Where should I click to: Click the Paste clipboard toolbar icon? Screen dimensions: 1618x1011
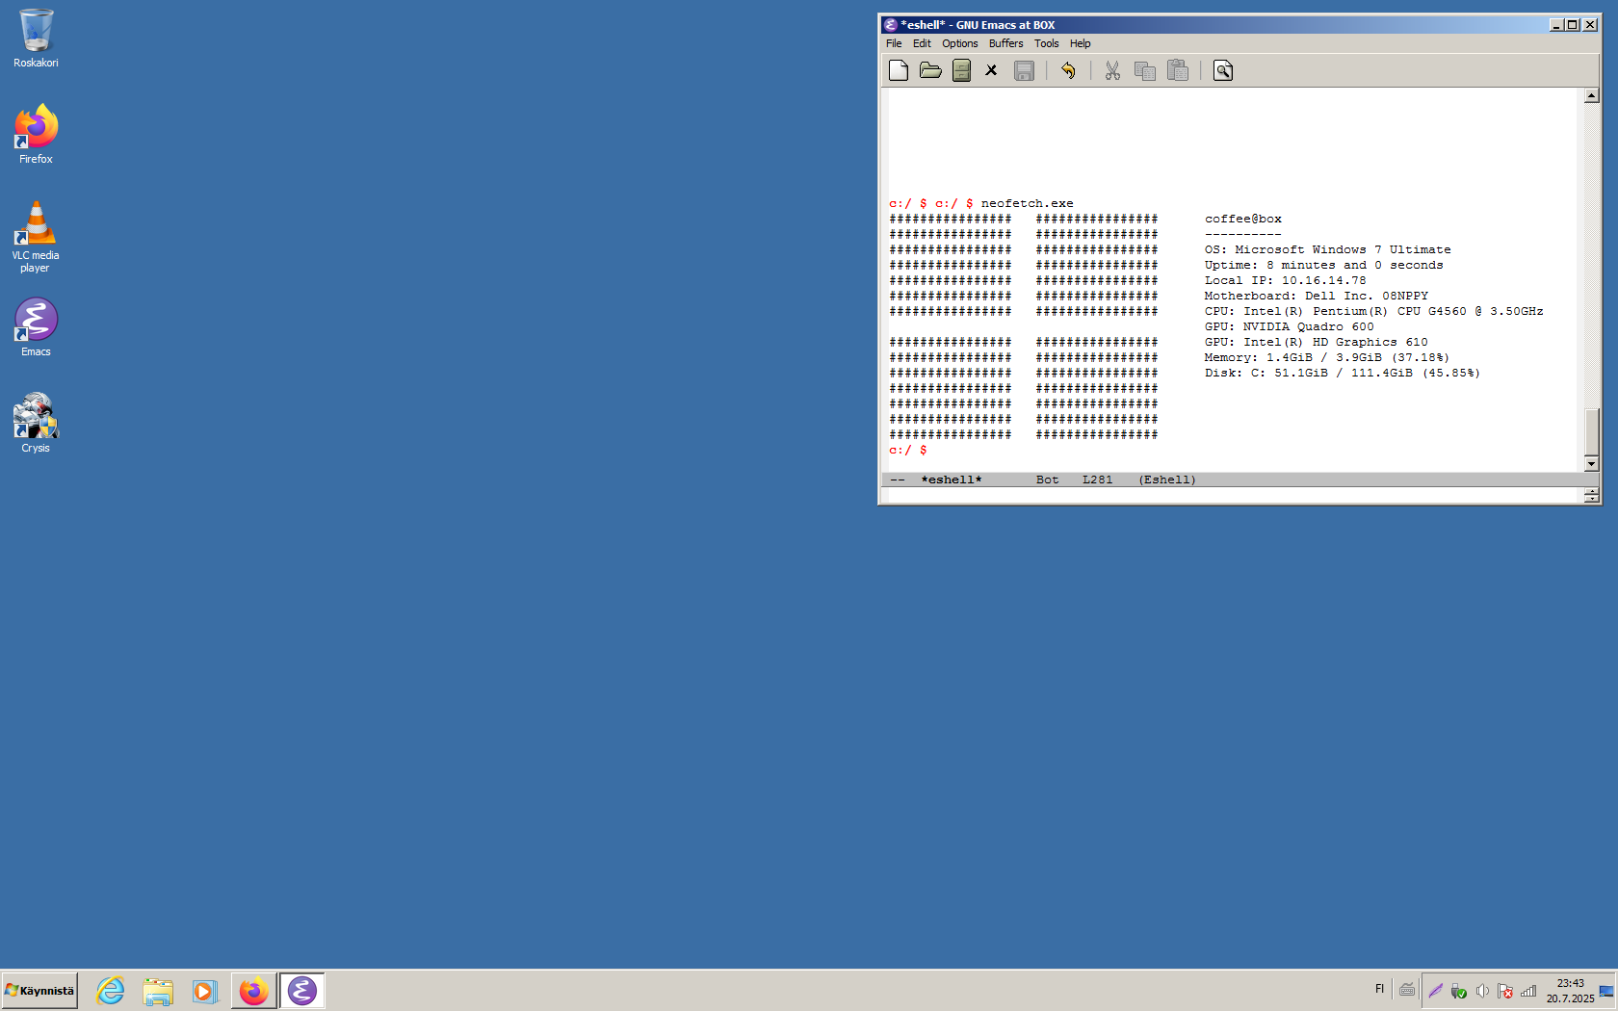[1178, 70]
